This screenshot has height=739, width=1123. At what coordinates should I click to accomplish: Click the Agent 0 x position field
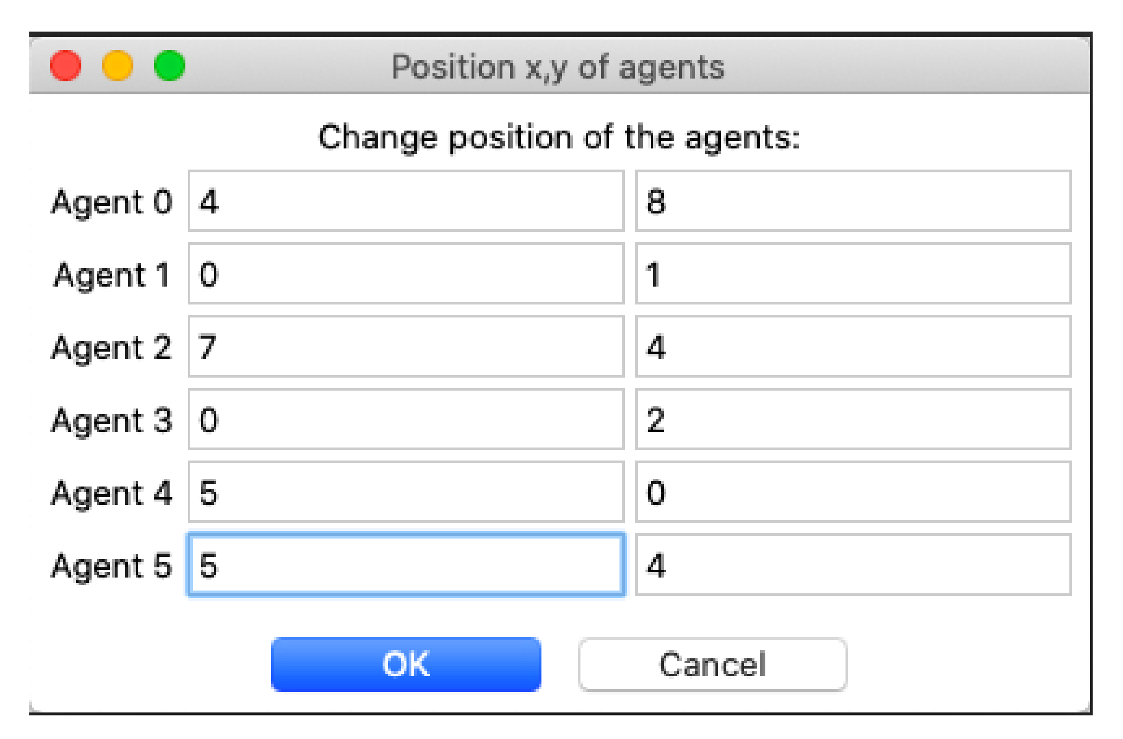click(x=406, y=201)
